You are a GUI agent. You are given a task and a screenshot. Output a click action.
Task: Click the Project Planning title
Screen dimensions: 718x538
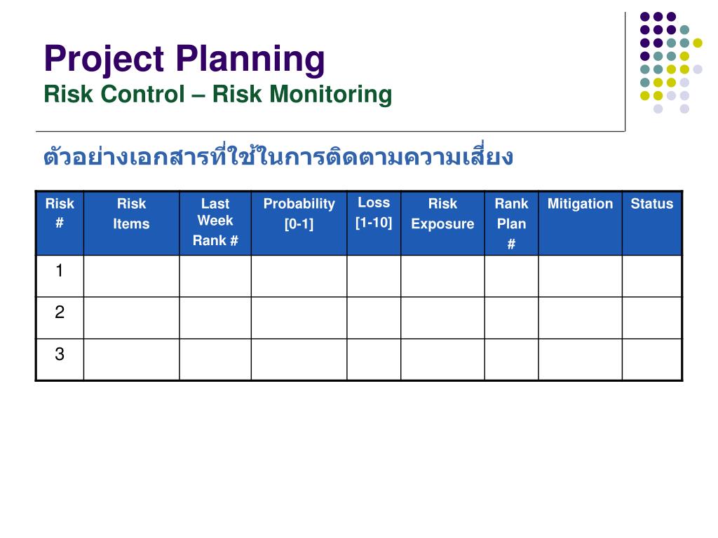pos(184,60)
